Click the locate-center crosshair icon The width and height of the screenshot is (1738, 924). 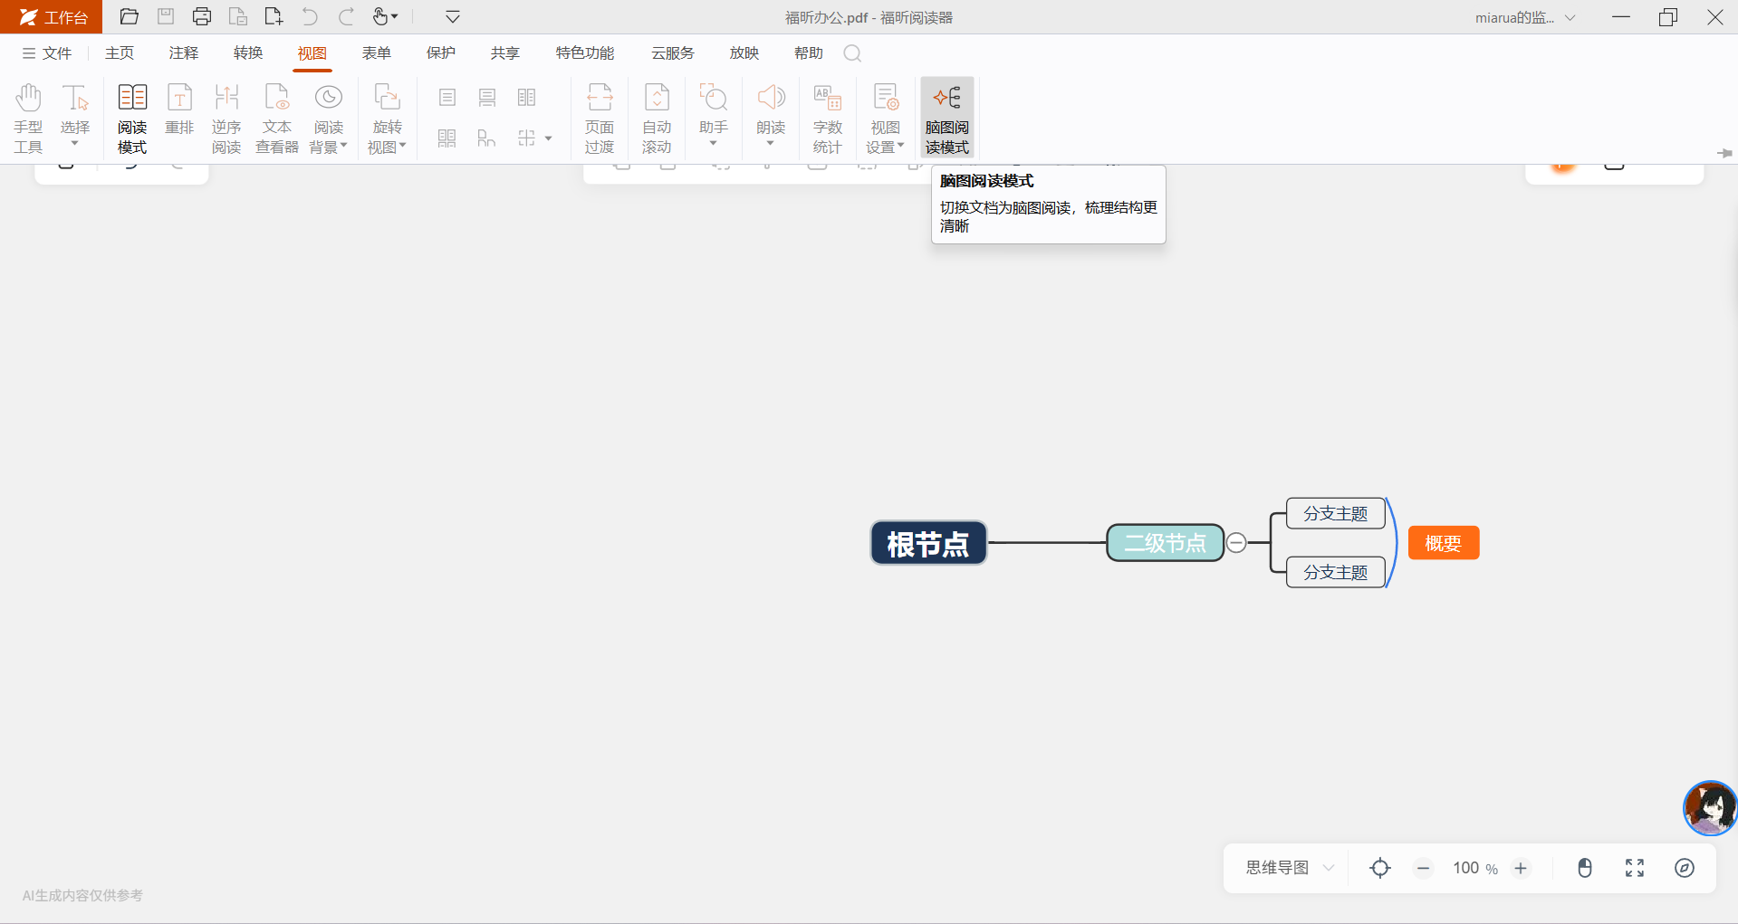1379,868
